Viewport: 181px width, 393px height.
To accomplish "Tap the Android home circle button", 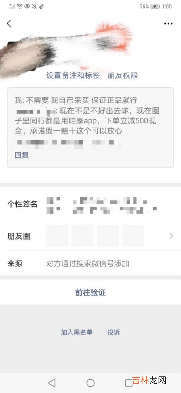I will pyautogui.click(x=90, y=383).
